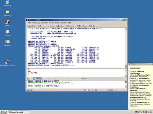This screenshot has width=153, height=114.
Task: Open the Ansicht menu
Action: pos(51,23)
